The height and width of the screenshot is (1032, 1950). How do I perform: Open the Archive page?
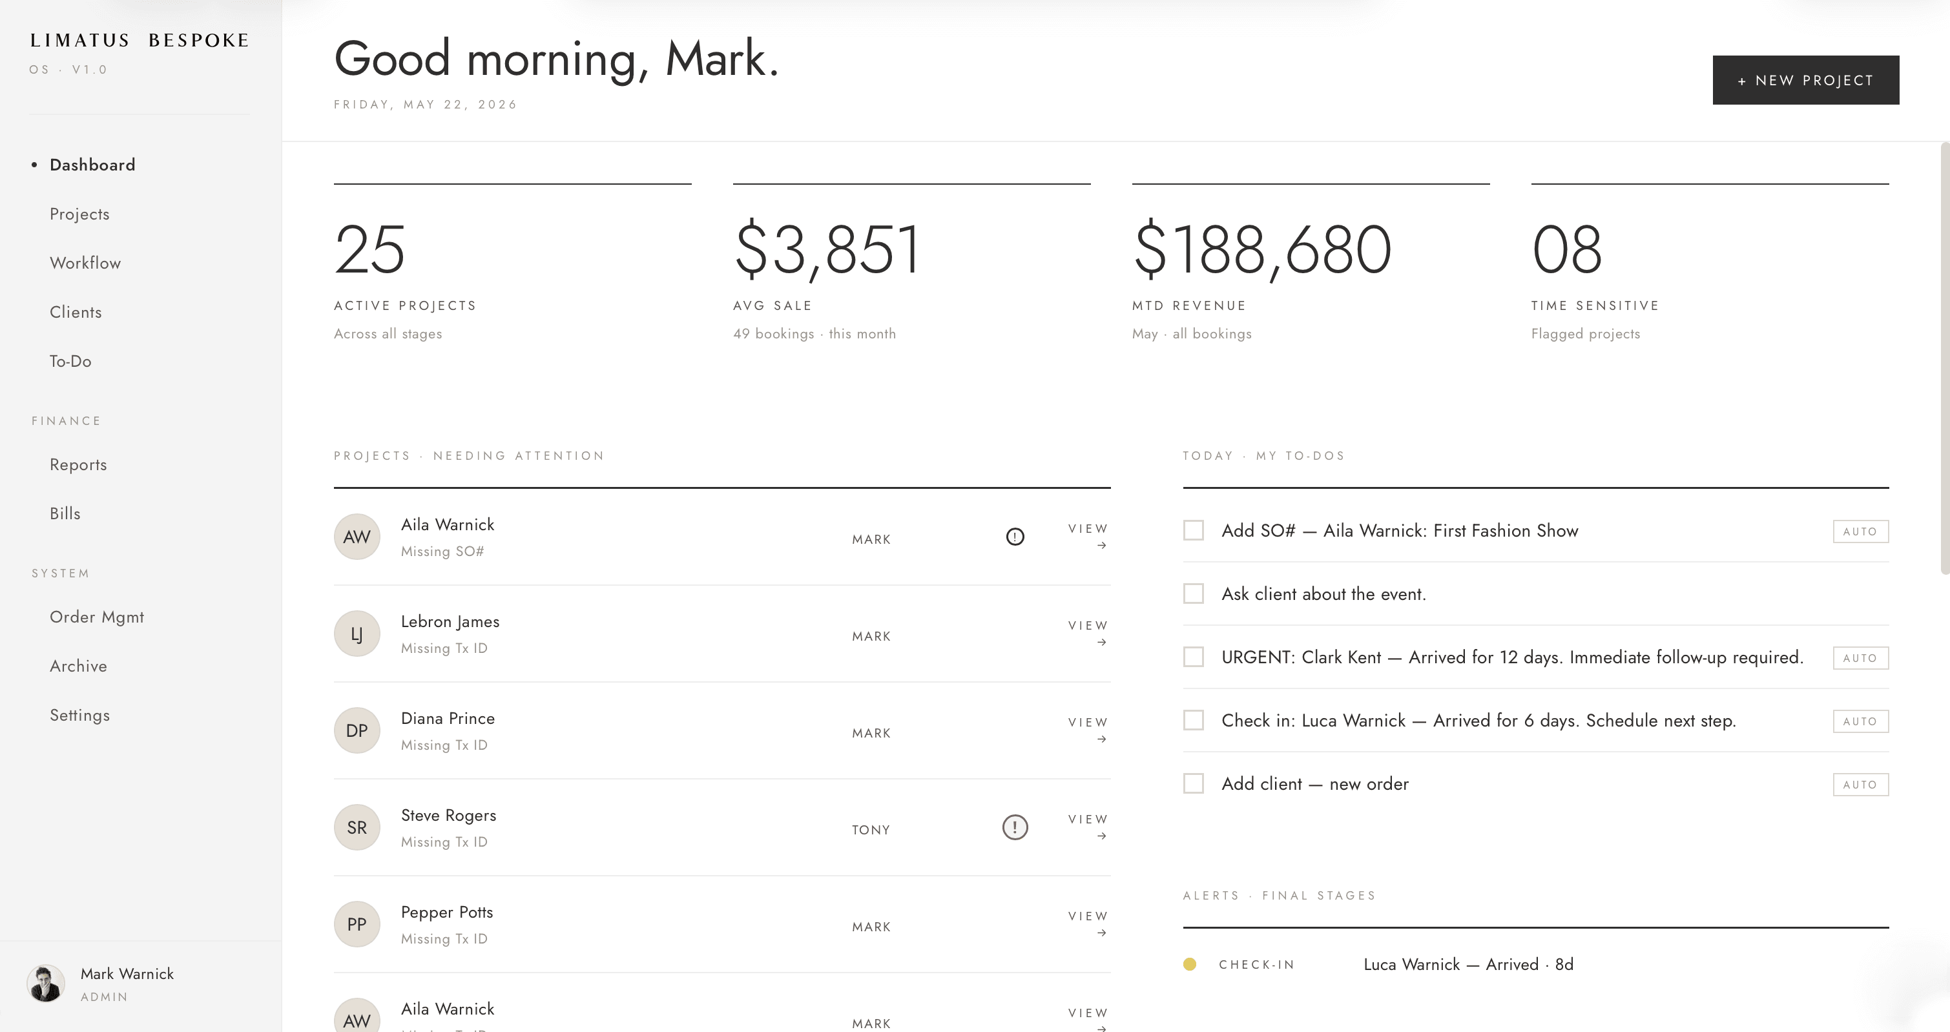pyautogui.click(x=78, y=666)
